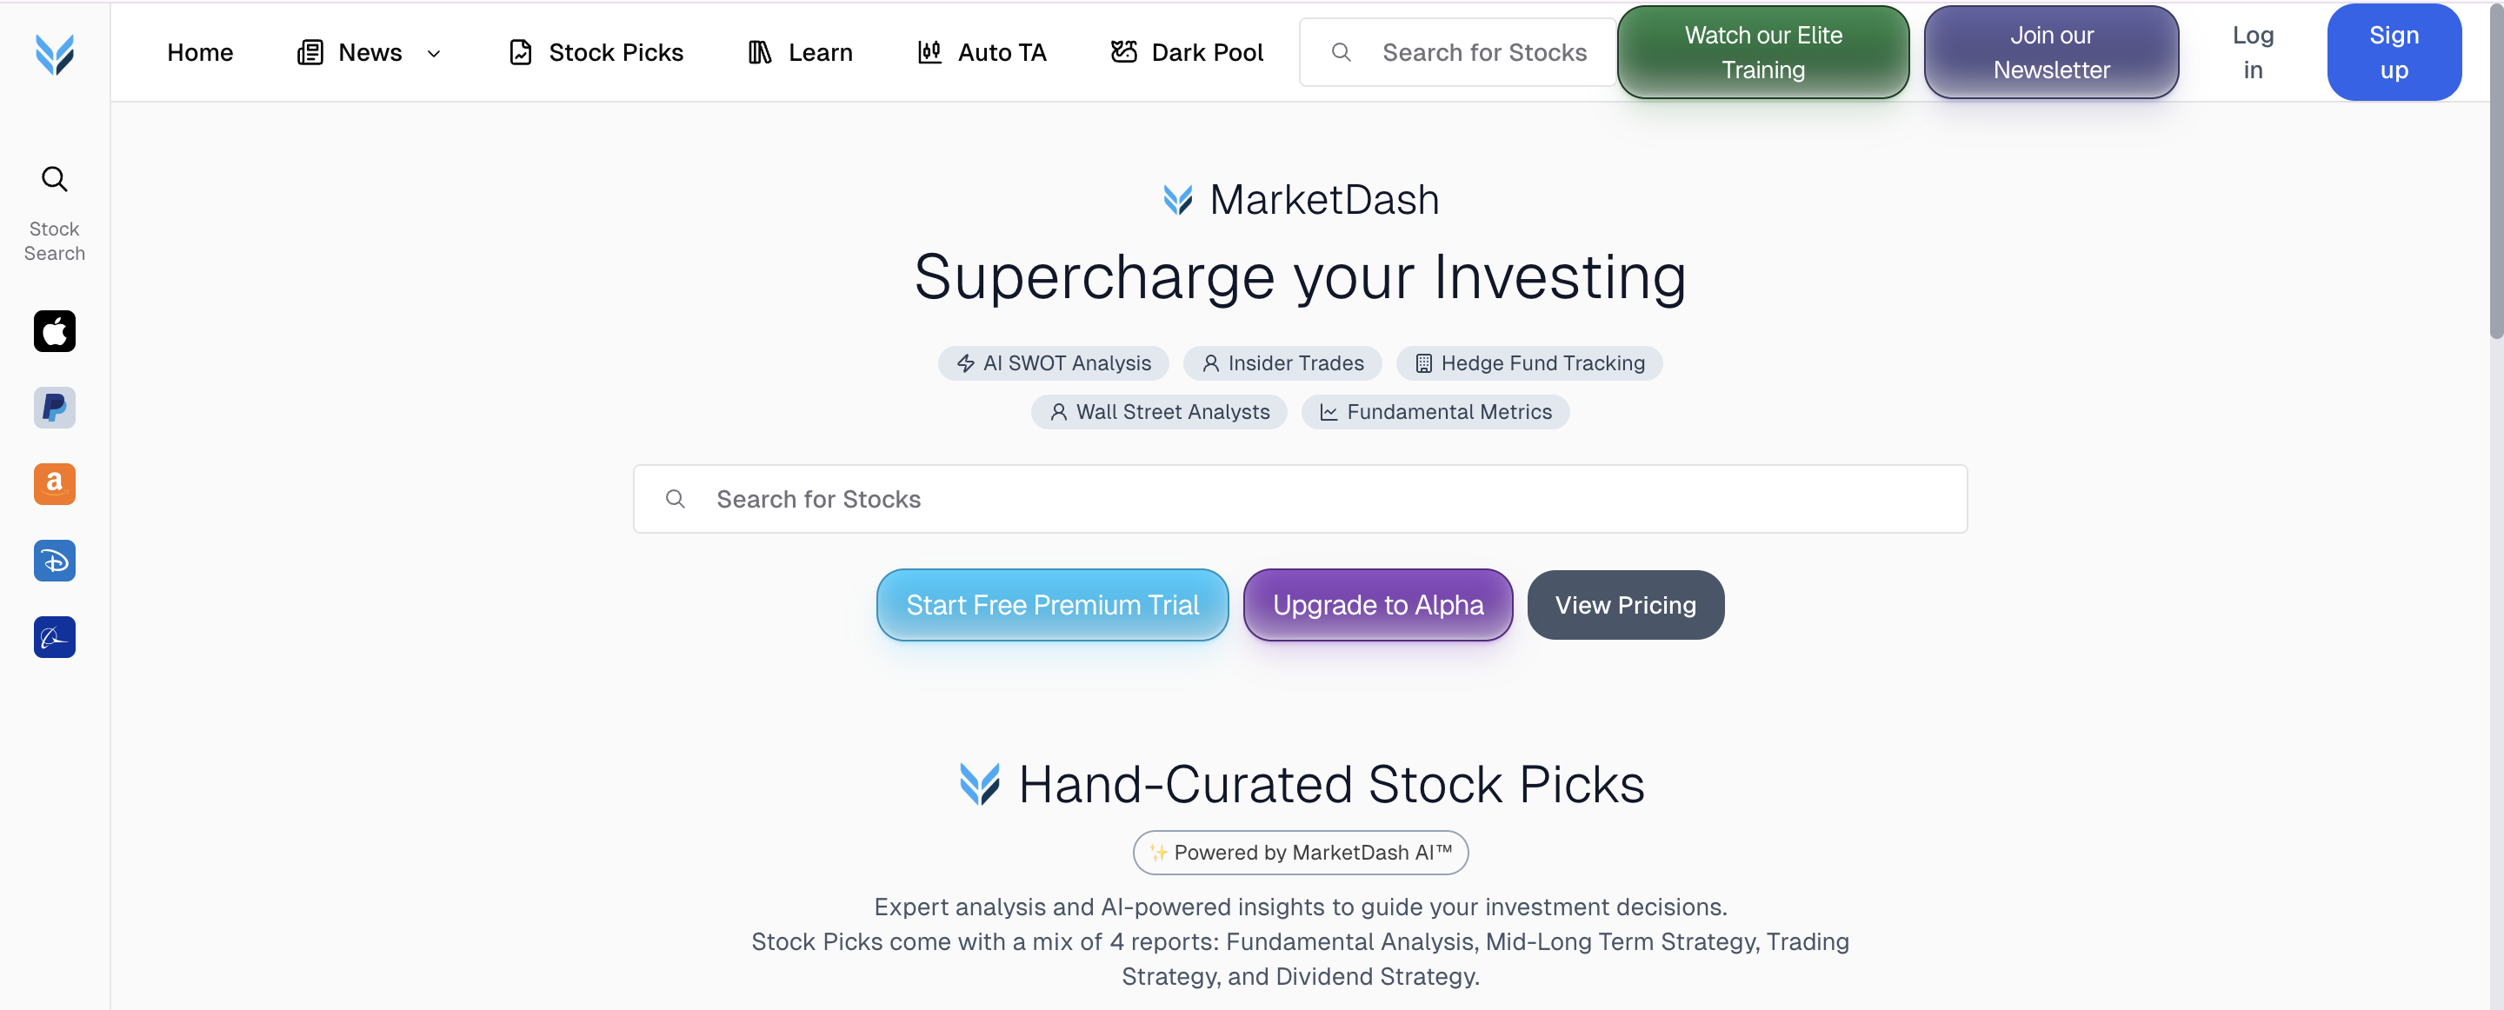
Task: Open the Auto TA page
Action: [x=982, y=52]
